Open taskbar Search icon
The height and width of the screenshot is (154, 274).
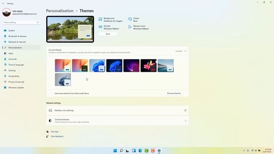click(x=121, y=151)
